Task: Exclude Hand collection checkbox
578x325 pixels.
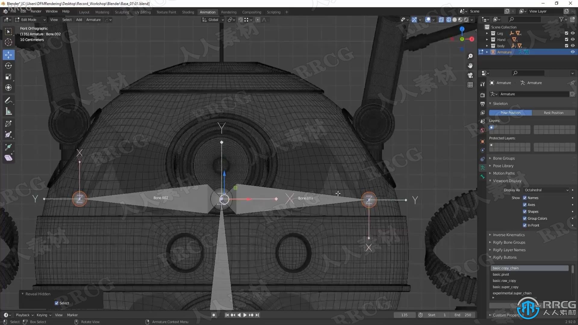Action: (566, 39)
